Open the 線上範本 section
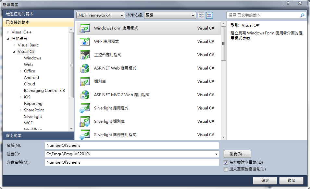The height and width of the screenshot is (189, 310). pos(38,136)
